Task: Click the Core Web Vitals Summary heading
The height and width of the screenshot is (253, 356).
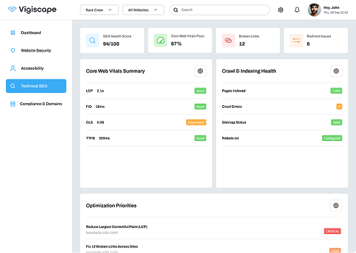Action: [x=115, y=71]
